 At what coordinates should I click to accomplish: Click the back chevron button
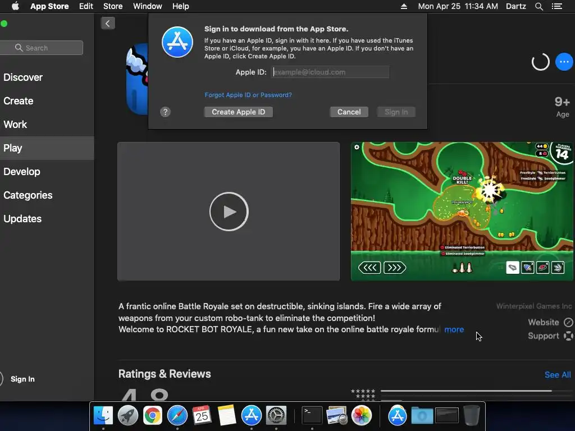coord(108,24)
